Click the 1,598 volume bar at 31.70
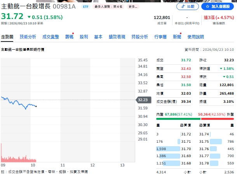The width and height of the screenshot is (237, 178). click(168, 149)
